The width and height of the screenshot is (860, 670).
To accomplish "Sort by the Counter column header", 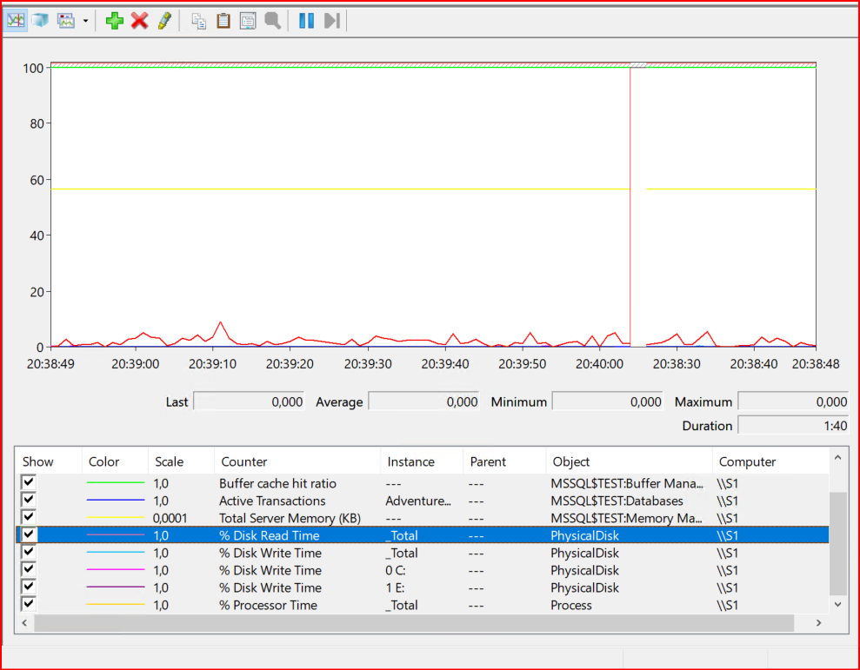I will 244,461.
